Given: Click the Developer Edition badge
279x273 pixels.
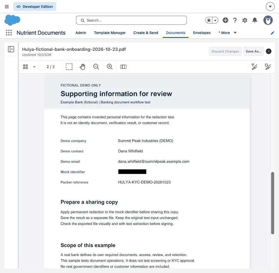Looking at the screenshot, I should [35, 7].
